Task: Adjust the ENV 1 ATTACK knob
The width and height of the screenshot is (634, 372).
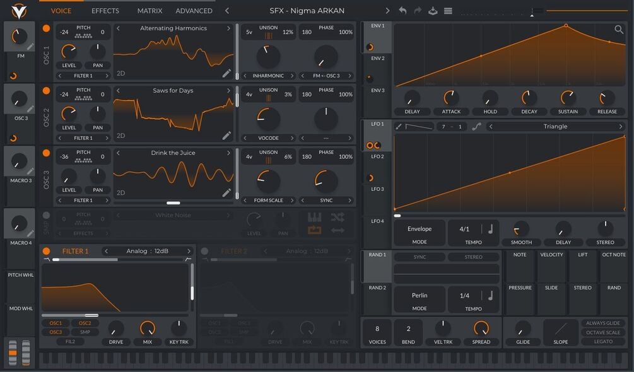Action: pyautogui.click(x=451, y=98)
